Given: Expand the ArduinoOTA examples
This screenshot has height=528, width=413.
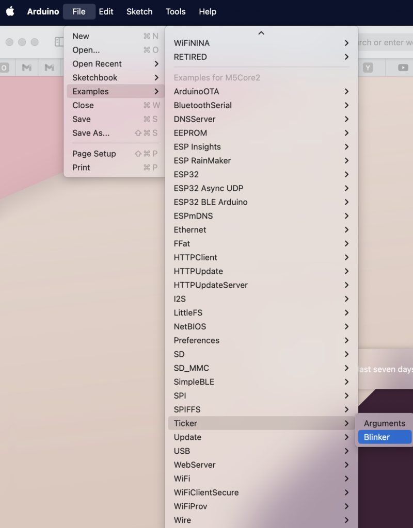Looking at the screenshot, I should coord(261,91).
